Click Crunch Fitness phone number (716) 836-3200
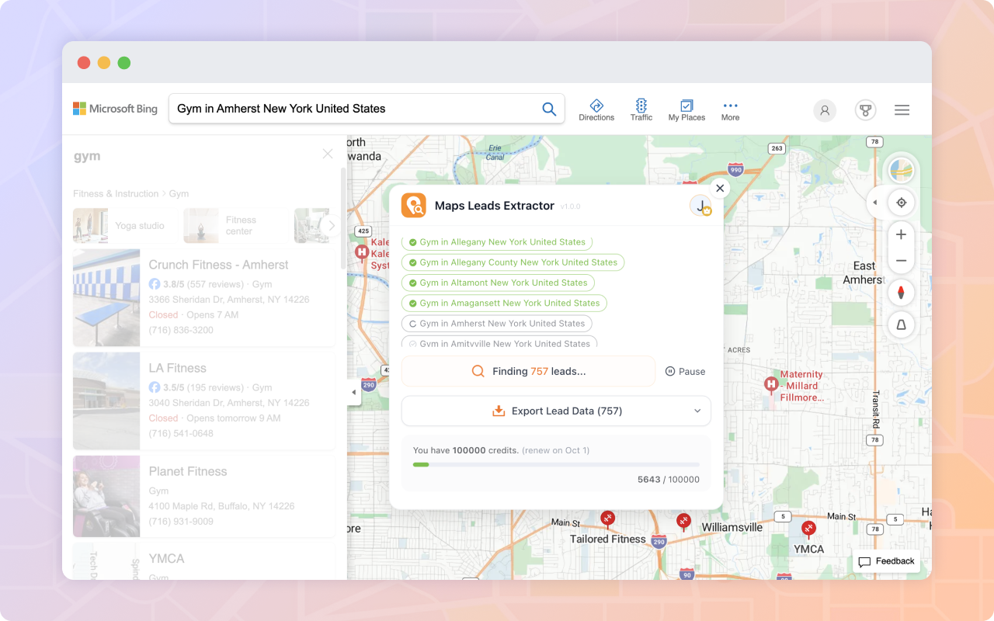The image size is (994, 621). [181, 330]
